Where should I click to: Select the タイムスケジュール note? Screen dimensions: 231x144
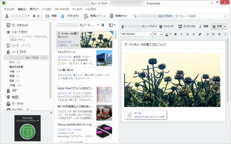(x=84, y=58)
